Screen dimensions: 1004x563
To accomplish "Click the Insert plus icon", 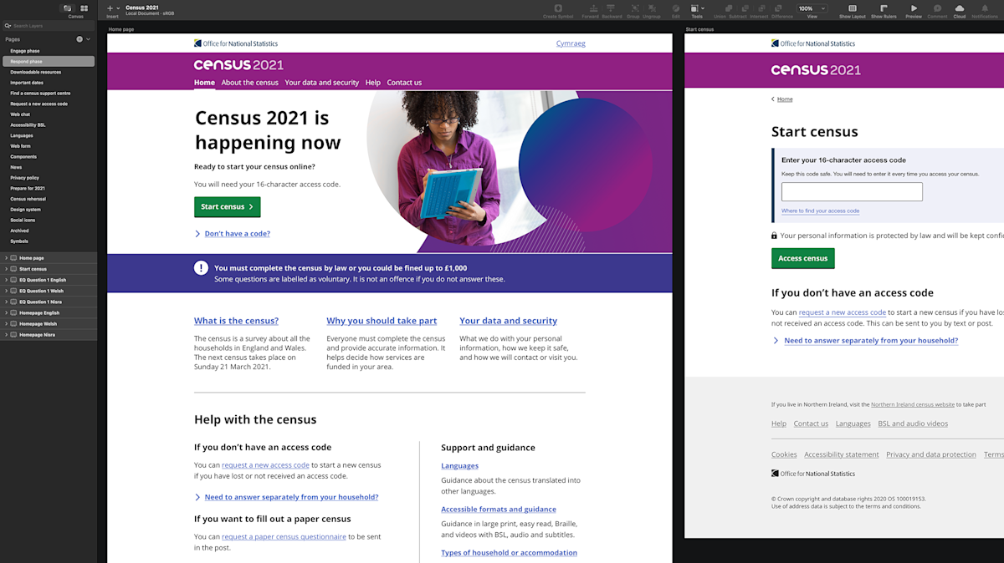I will coord(110,8).
